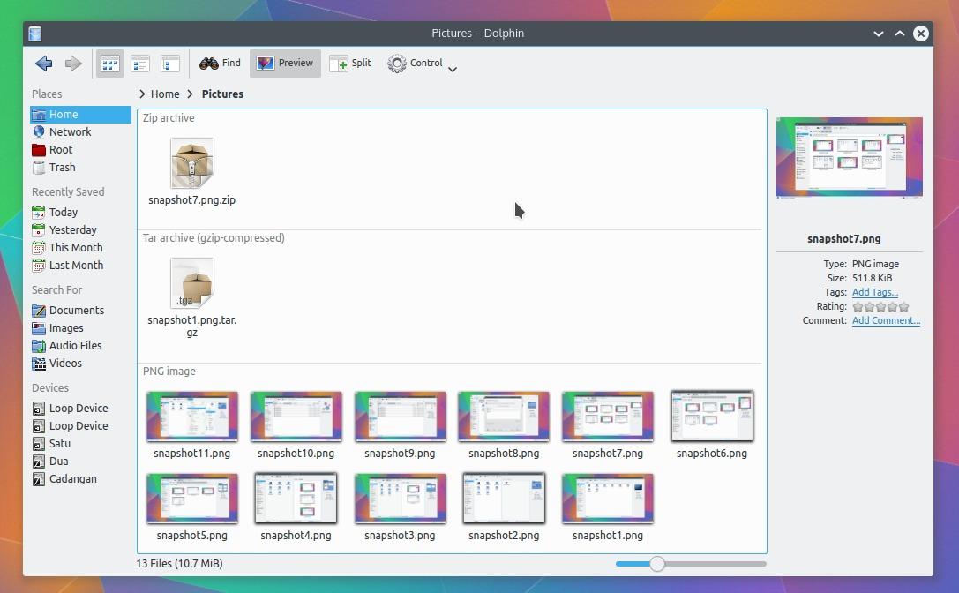
Task: Open the titlebar chevron menu
Action: [x=879, y=33]
